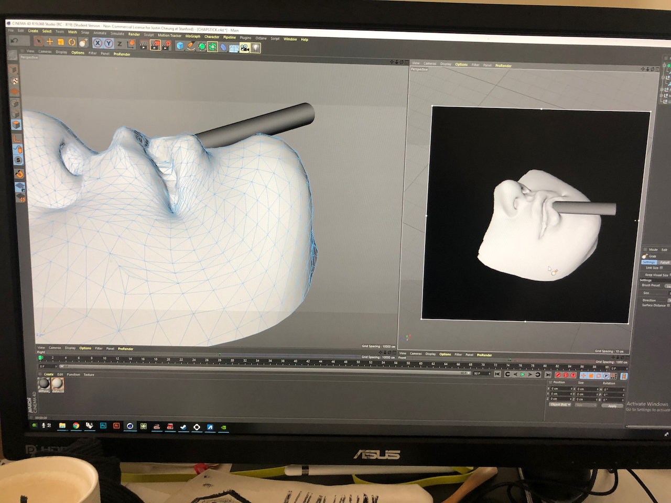This screenshot has height=503, width=671.
Task: Add a Light object
Action: pos(255,48)
